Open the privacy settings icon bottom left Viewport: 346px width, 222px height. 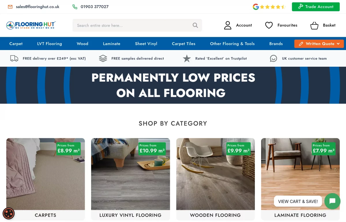[9, 214]
